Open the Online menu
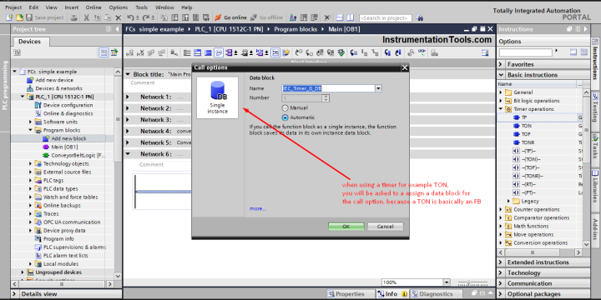Screen dimensions: 601x300 pos(93,7)
